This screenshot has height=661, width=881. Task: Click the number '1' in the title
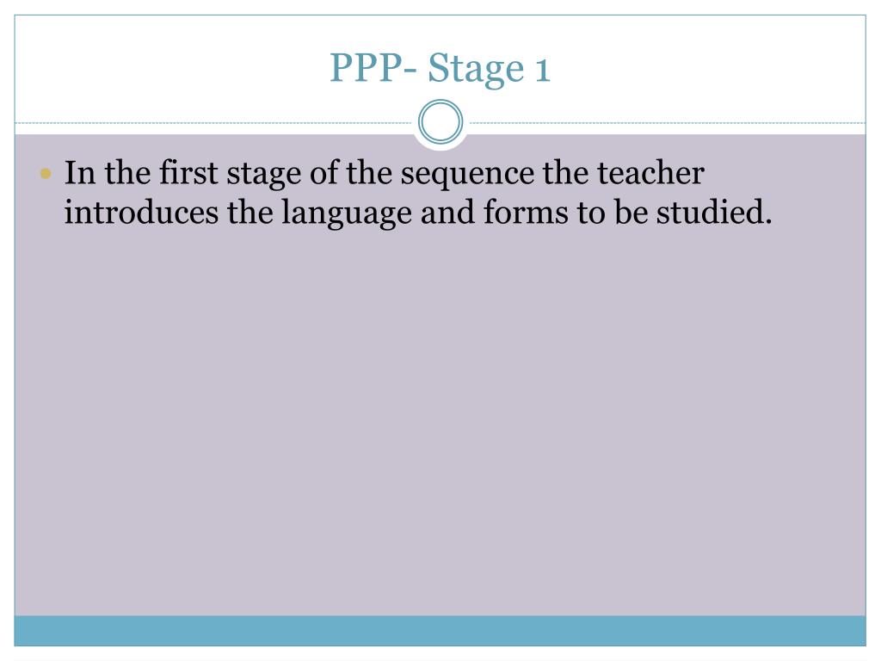pyautogui.click(x=543, y=71)
